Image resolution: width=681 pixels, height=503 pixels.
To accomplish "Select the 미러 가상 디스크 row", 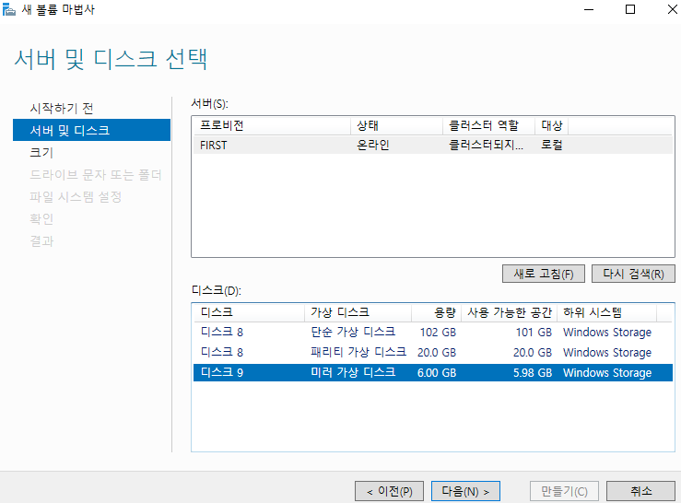I will click(433, 373).
